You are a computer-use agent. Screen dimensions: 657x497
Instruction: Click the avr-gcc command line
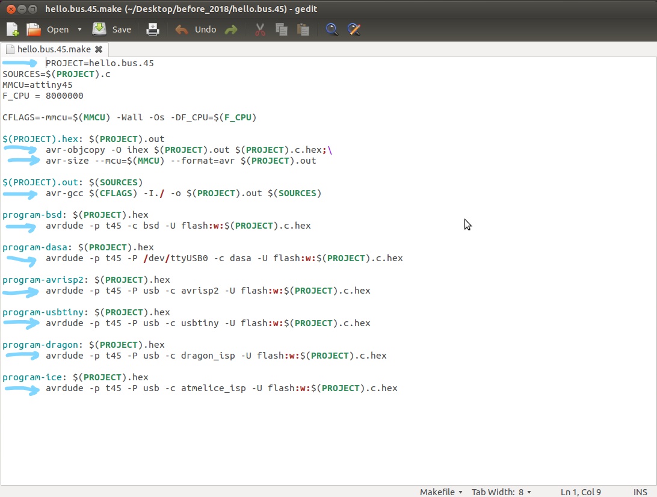(x=184, y=193)
